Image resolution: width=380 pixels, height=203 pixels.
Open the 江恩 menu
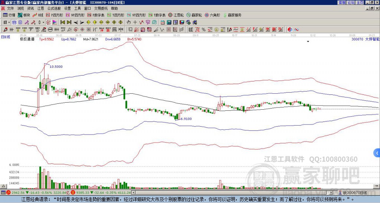[41, 9]
